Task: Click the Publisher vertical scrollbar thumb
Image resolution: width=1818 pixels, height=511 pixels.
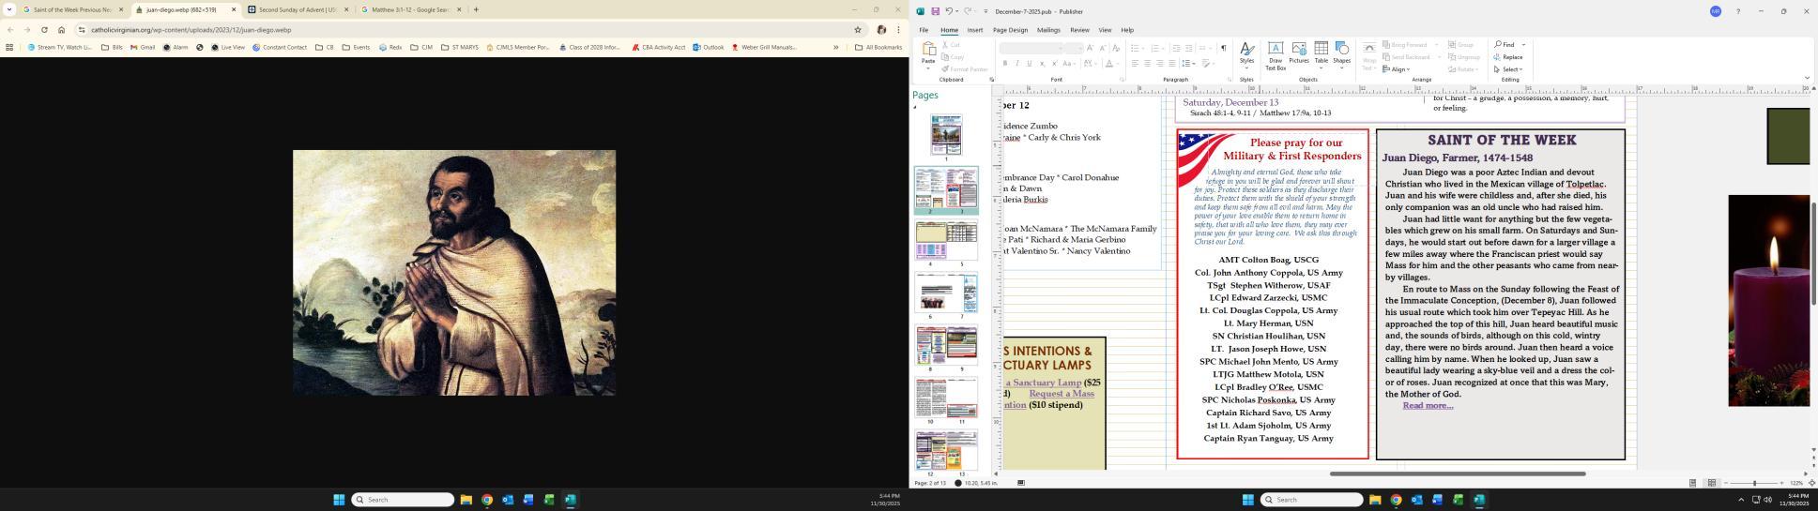Action: (x=1812, y=253)
